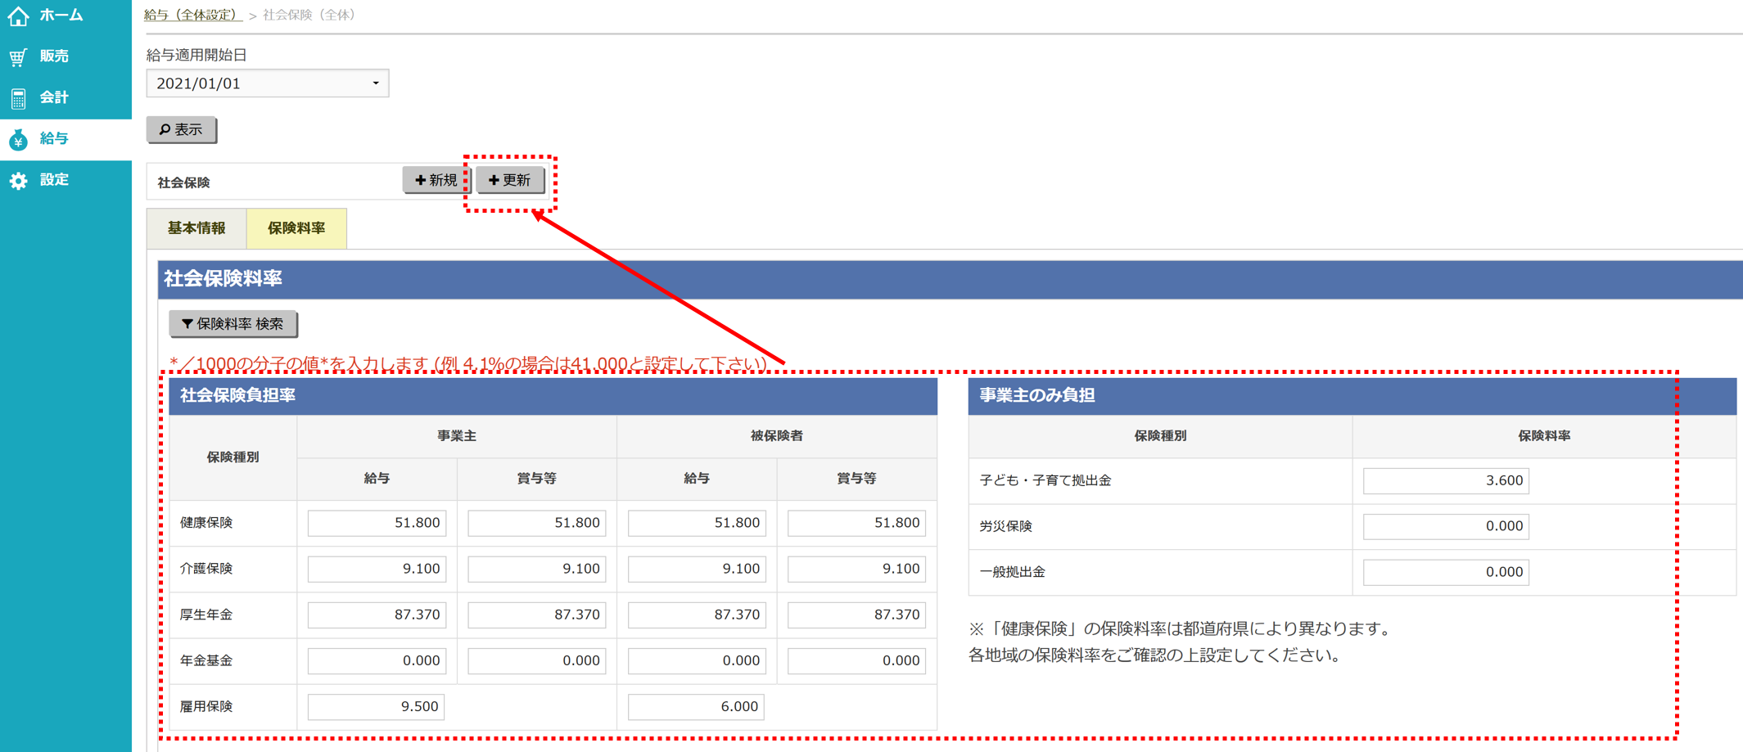The width and height of the screenshot is (1743, 752).
Task: Click employer salary field for 健康保険
Action: click(377, 523)
